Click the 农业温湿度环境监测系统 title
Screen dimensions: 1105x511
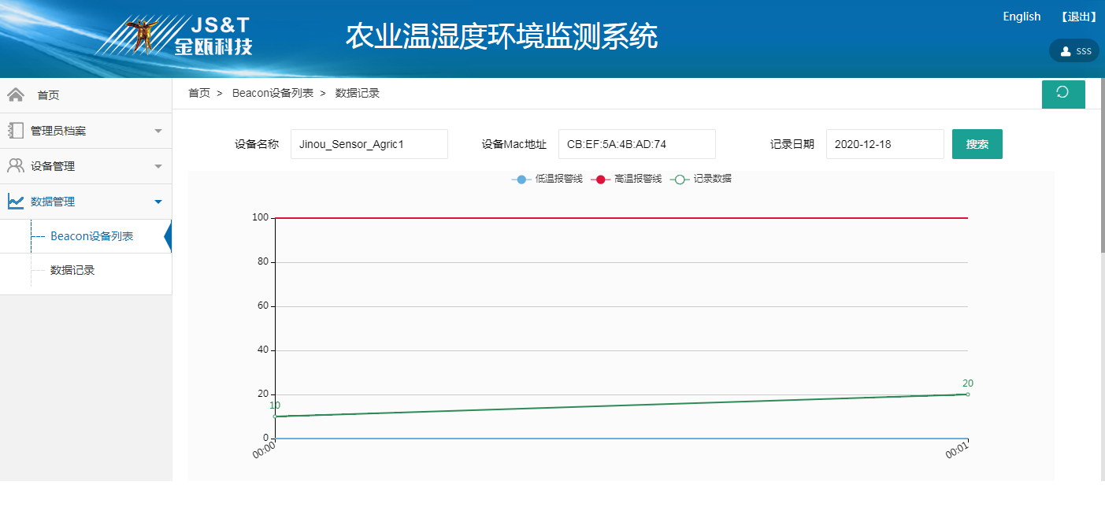502,36
